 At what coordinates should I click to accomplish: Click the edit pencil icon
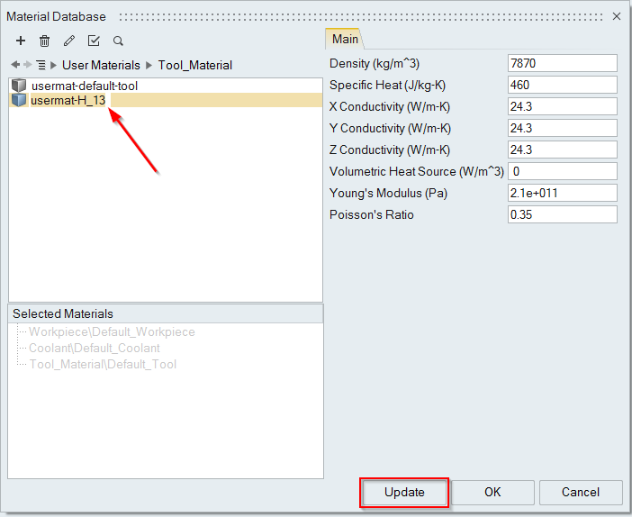[x=69, y=41]
